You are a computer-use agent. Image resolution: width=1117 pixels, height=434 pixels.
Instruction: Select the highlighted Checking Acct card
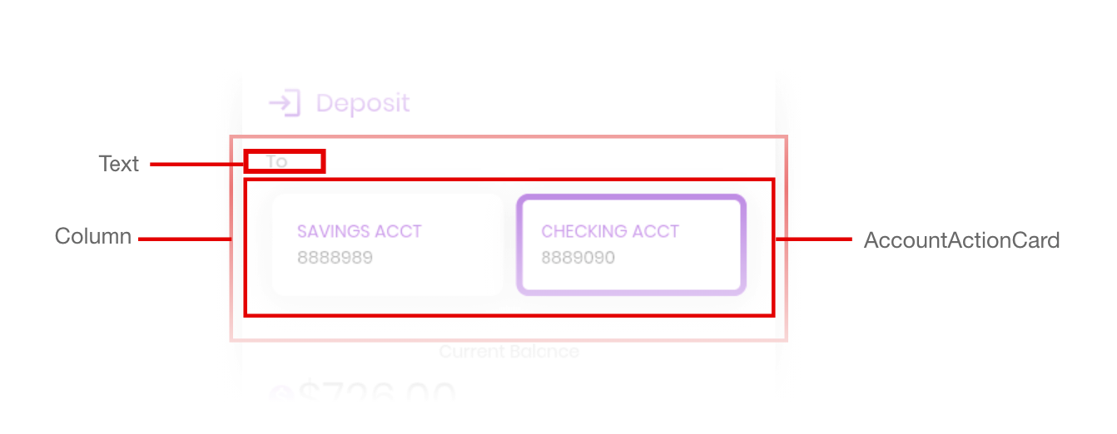point(631,244)
